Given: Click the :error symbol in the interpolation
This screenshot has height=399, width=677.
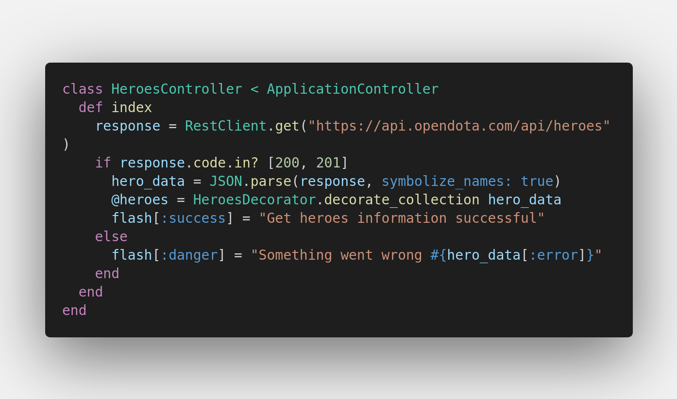Looking at the screenshot, I should point(553,255).
